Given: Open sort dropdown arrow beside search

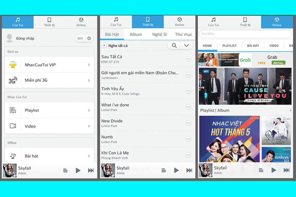Looking at the screenshot, I should (x=186, y=45).
